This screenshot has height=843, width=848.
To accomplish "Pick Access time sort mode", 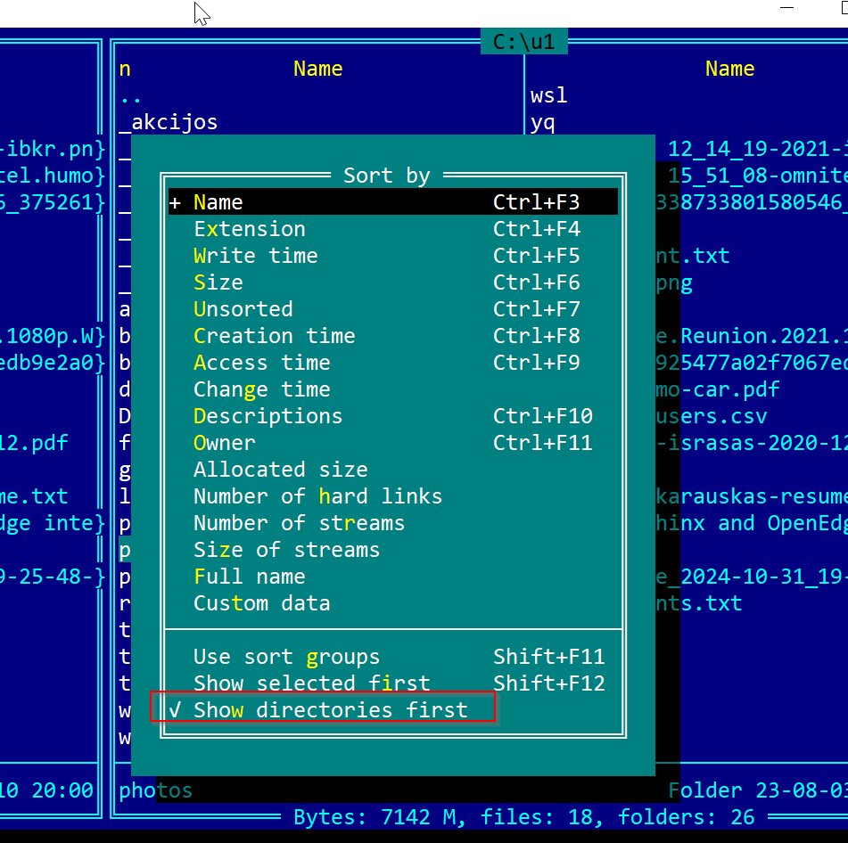I will [261, 363].
